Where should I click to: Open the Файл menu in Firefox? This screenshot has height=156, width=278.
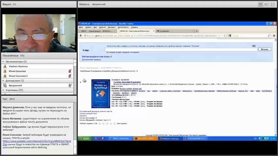point(81,27)
